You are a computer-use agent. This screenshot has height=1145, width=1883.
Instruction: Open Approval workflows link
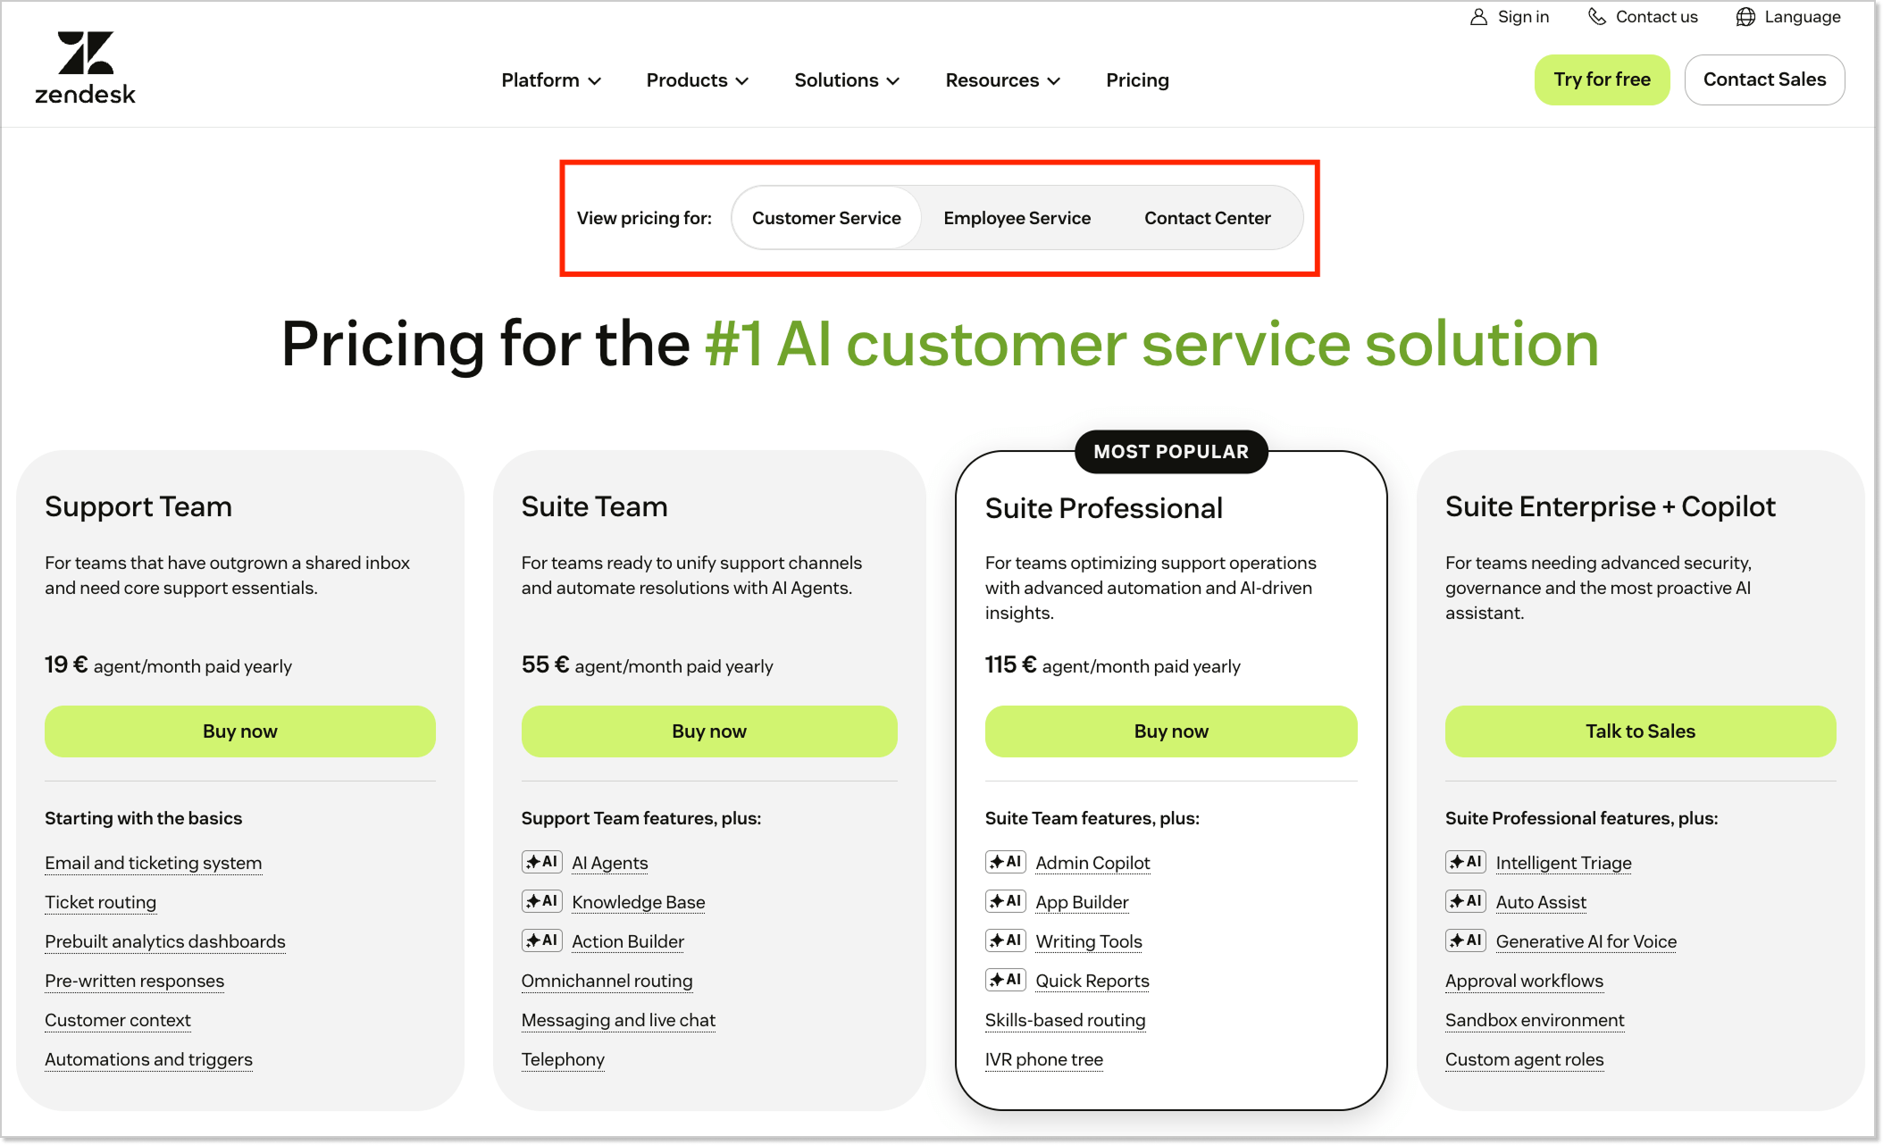(x=1525, y=981)
